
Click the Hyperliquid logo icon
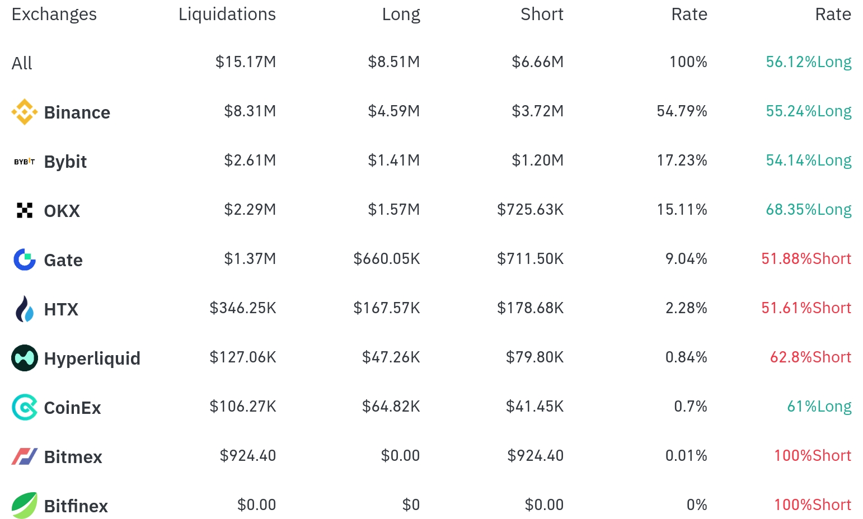click(x=25, y=358)
